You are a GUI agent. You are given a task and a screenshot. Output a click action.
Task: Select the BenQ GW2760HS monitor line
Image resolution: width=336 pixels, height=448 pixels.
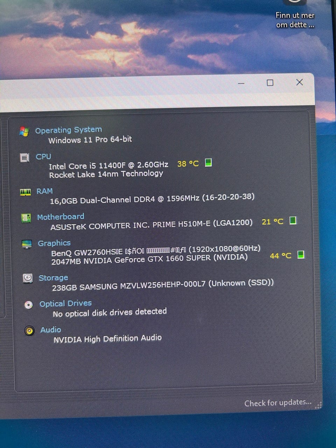156,251
